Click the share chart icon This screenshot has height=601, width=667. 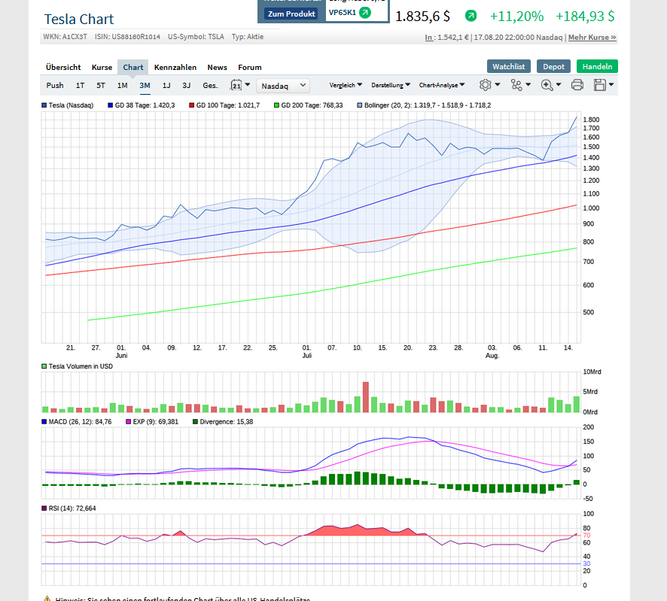pyautogui.click(x=516, y=85)
